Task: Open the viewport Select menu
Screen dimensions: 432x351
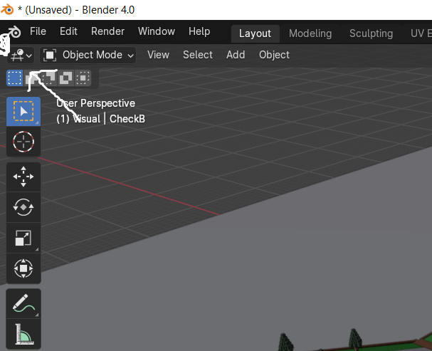Action: pos(198,55)
